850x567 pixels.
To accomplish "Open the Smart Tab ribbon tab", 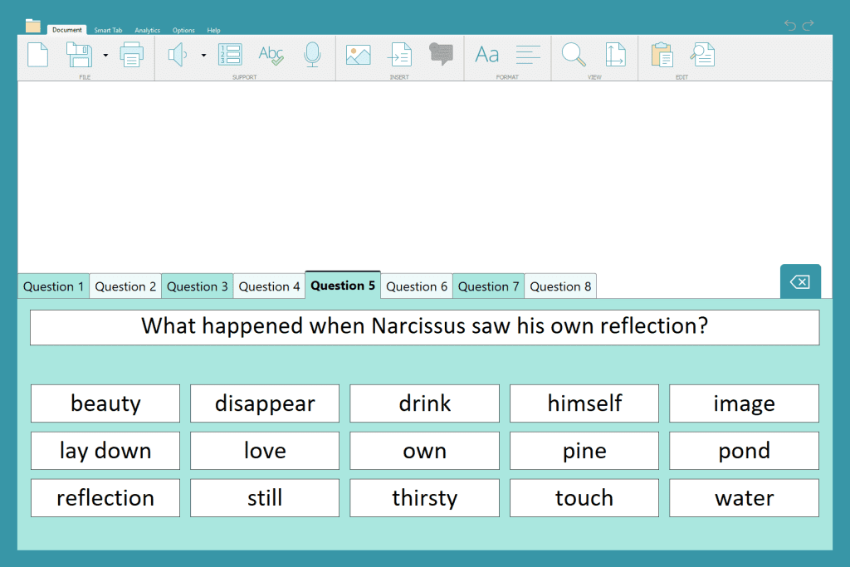I will pyautogui.click(x=108, y=31).
